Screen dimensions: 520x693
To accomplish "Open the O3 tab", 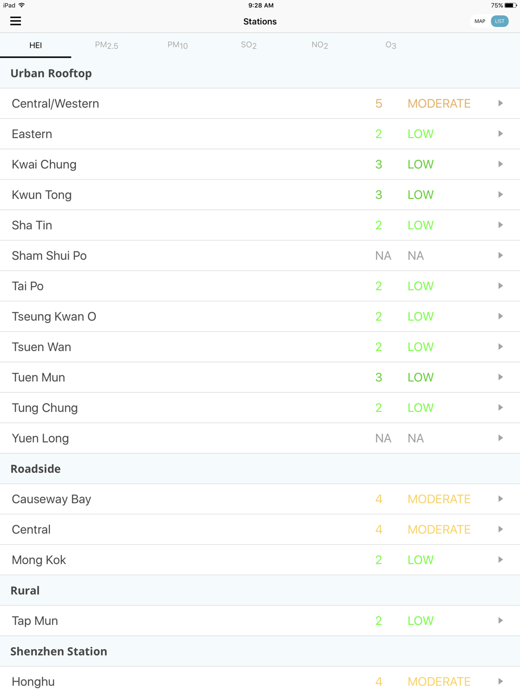I will (x=391, y=45).
